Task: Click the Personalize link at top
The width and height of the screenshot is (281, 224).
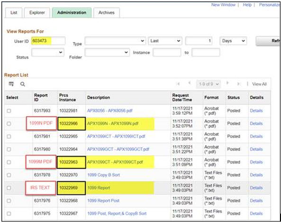Action: point(269,5)
